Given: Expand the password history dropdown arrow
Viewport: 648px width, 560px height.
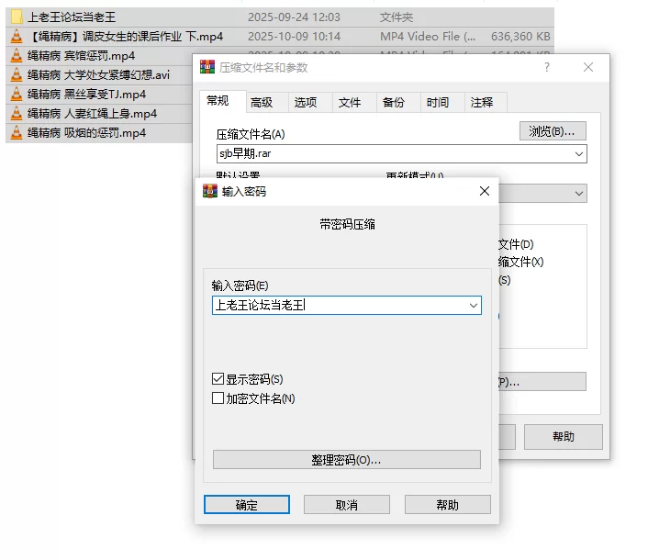Looking at the screenshot, I should (x=474, y=306).
